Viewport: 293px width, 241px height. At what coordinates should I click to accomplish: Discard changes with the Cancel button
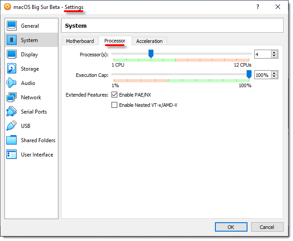pyautogui.click(x=267, y=227)
